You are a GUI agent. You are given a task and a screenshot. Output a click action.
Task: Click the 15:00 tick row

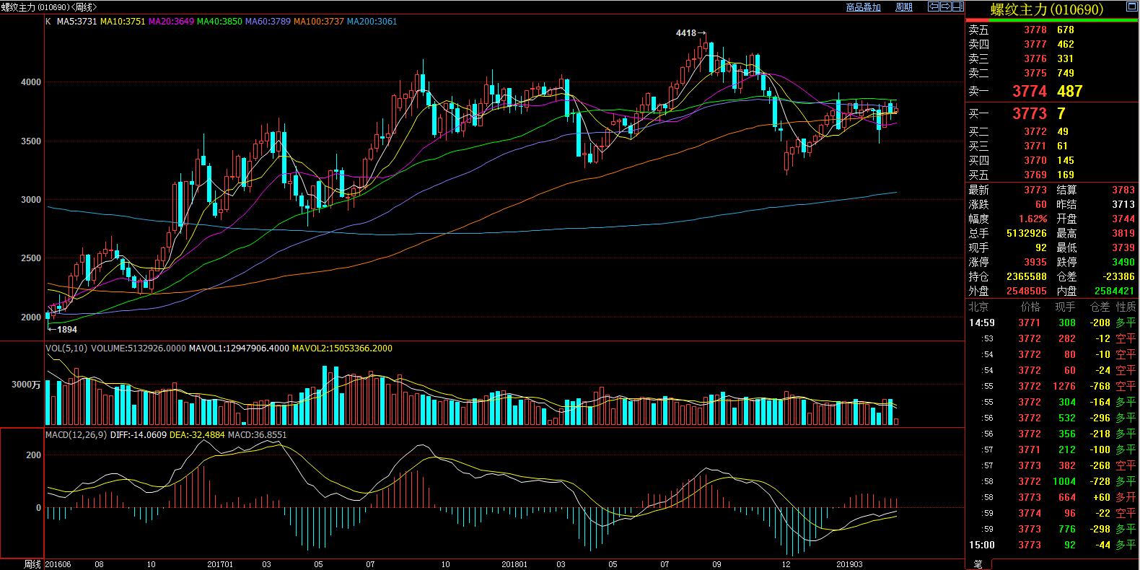1052,545
